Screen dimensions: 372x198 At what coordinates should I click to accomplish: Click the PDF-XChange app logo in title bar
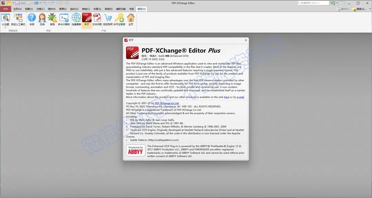3,3
